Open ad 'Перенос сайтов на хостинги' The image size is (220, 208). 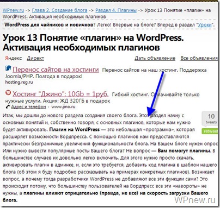[56, 70]
